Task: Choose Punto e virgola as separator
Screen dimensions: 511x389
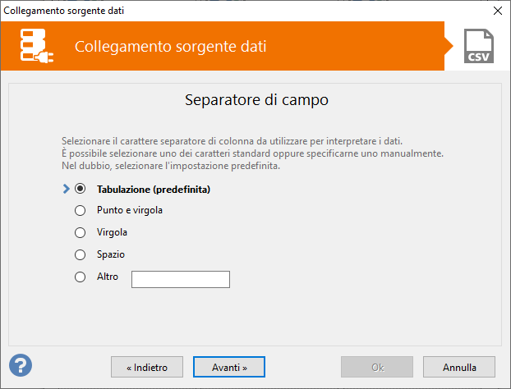Action: [81, 211]
